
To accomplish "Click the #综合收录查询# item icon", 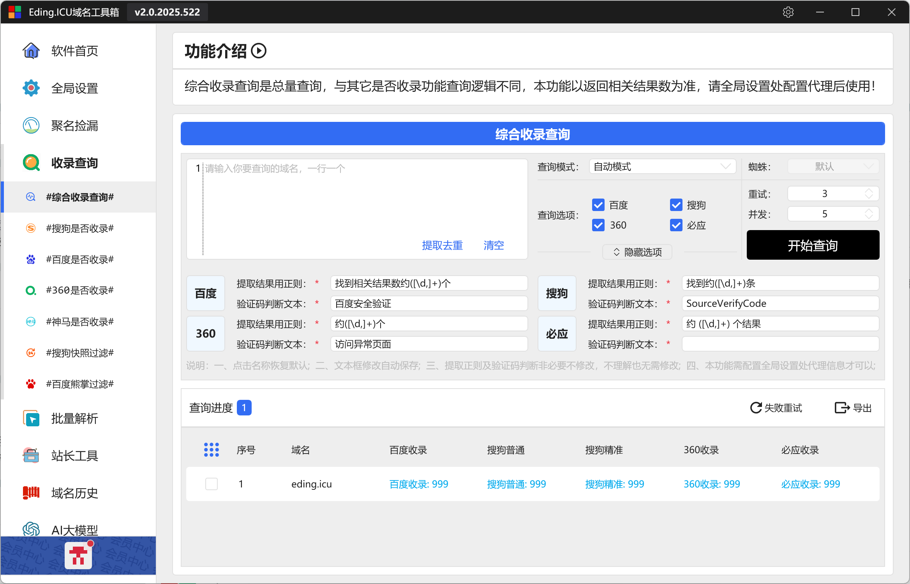I will [x=31, y=197].
